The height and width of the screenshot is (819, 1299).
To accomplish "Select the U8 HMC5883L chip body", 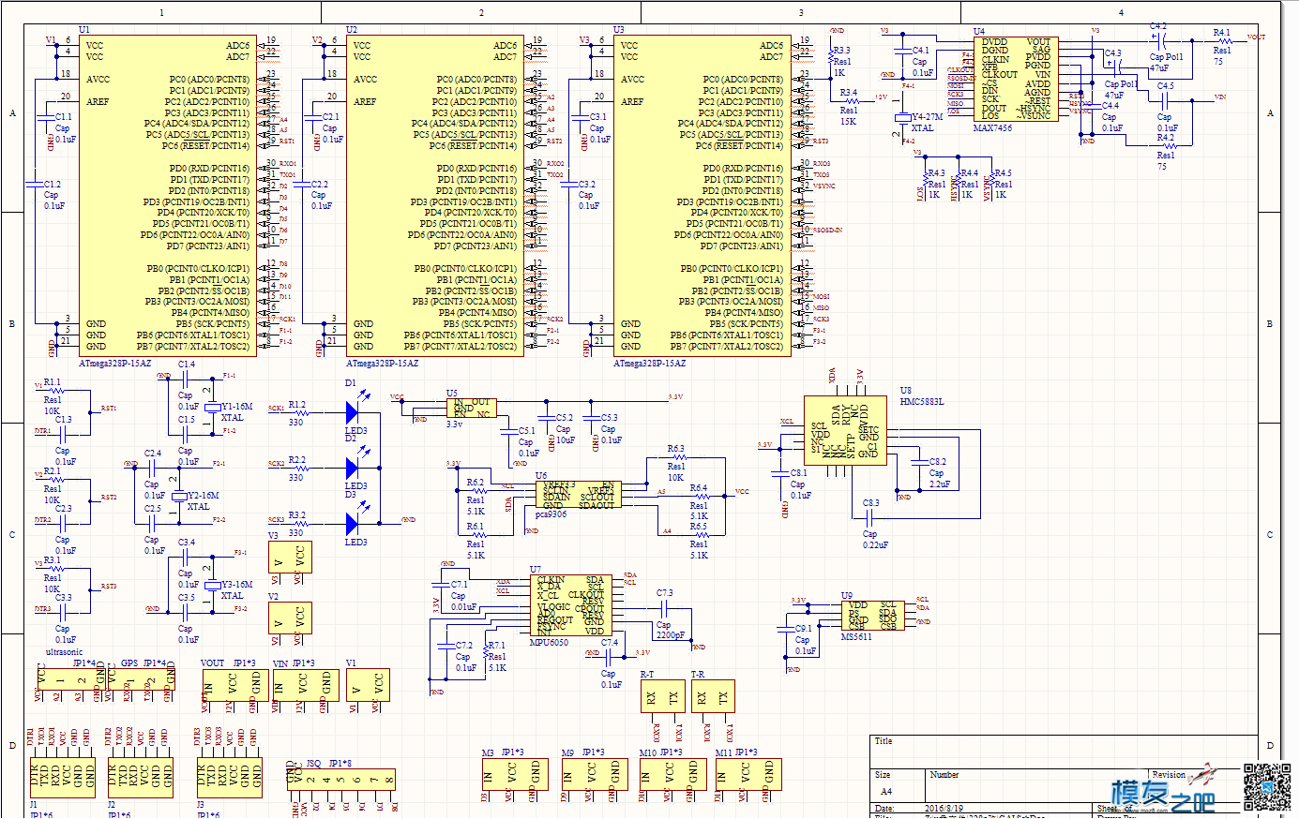I will click(x=844, y=428).
